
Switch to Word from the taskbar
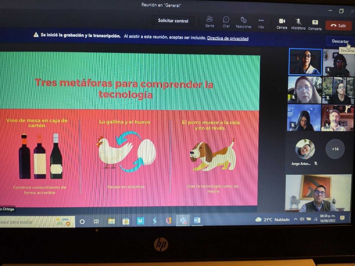click(x=197, y=220)
